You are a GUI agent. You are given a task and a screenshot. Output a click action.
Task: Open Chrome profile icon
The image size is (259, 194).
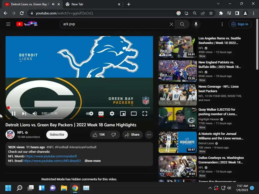tap(245, 13)
